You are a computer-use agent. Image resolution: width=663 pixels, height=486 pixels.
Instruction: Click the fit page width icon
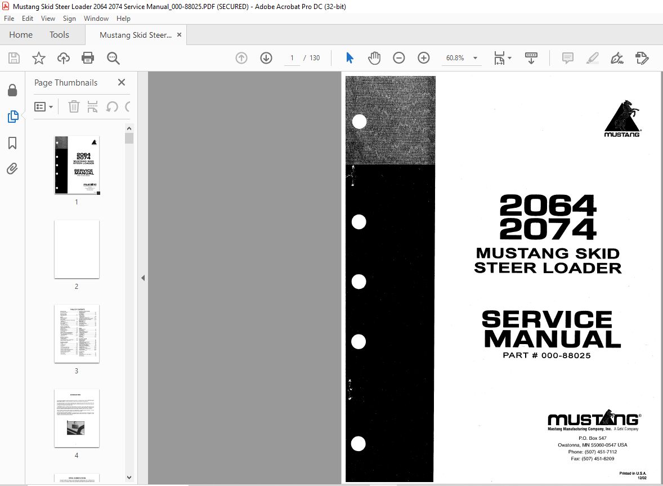pos(499,58)
